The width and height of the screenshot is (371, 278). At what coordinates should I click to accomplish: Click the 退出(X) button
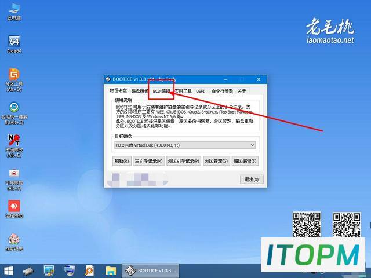pos(252,180)
